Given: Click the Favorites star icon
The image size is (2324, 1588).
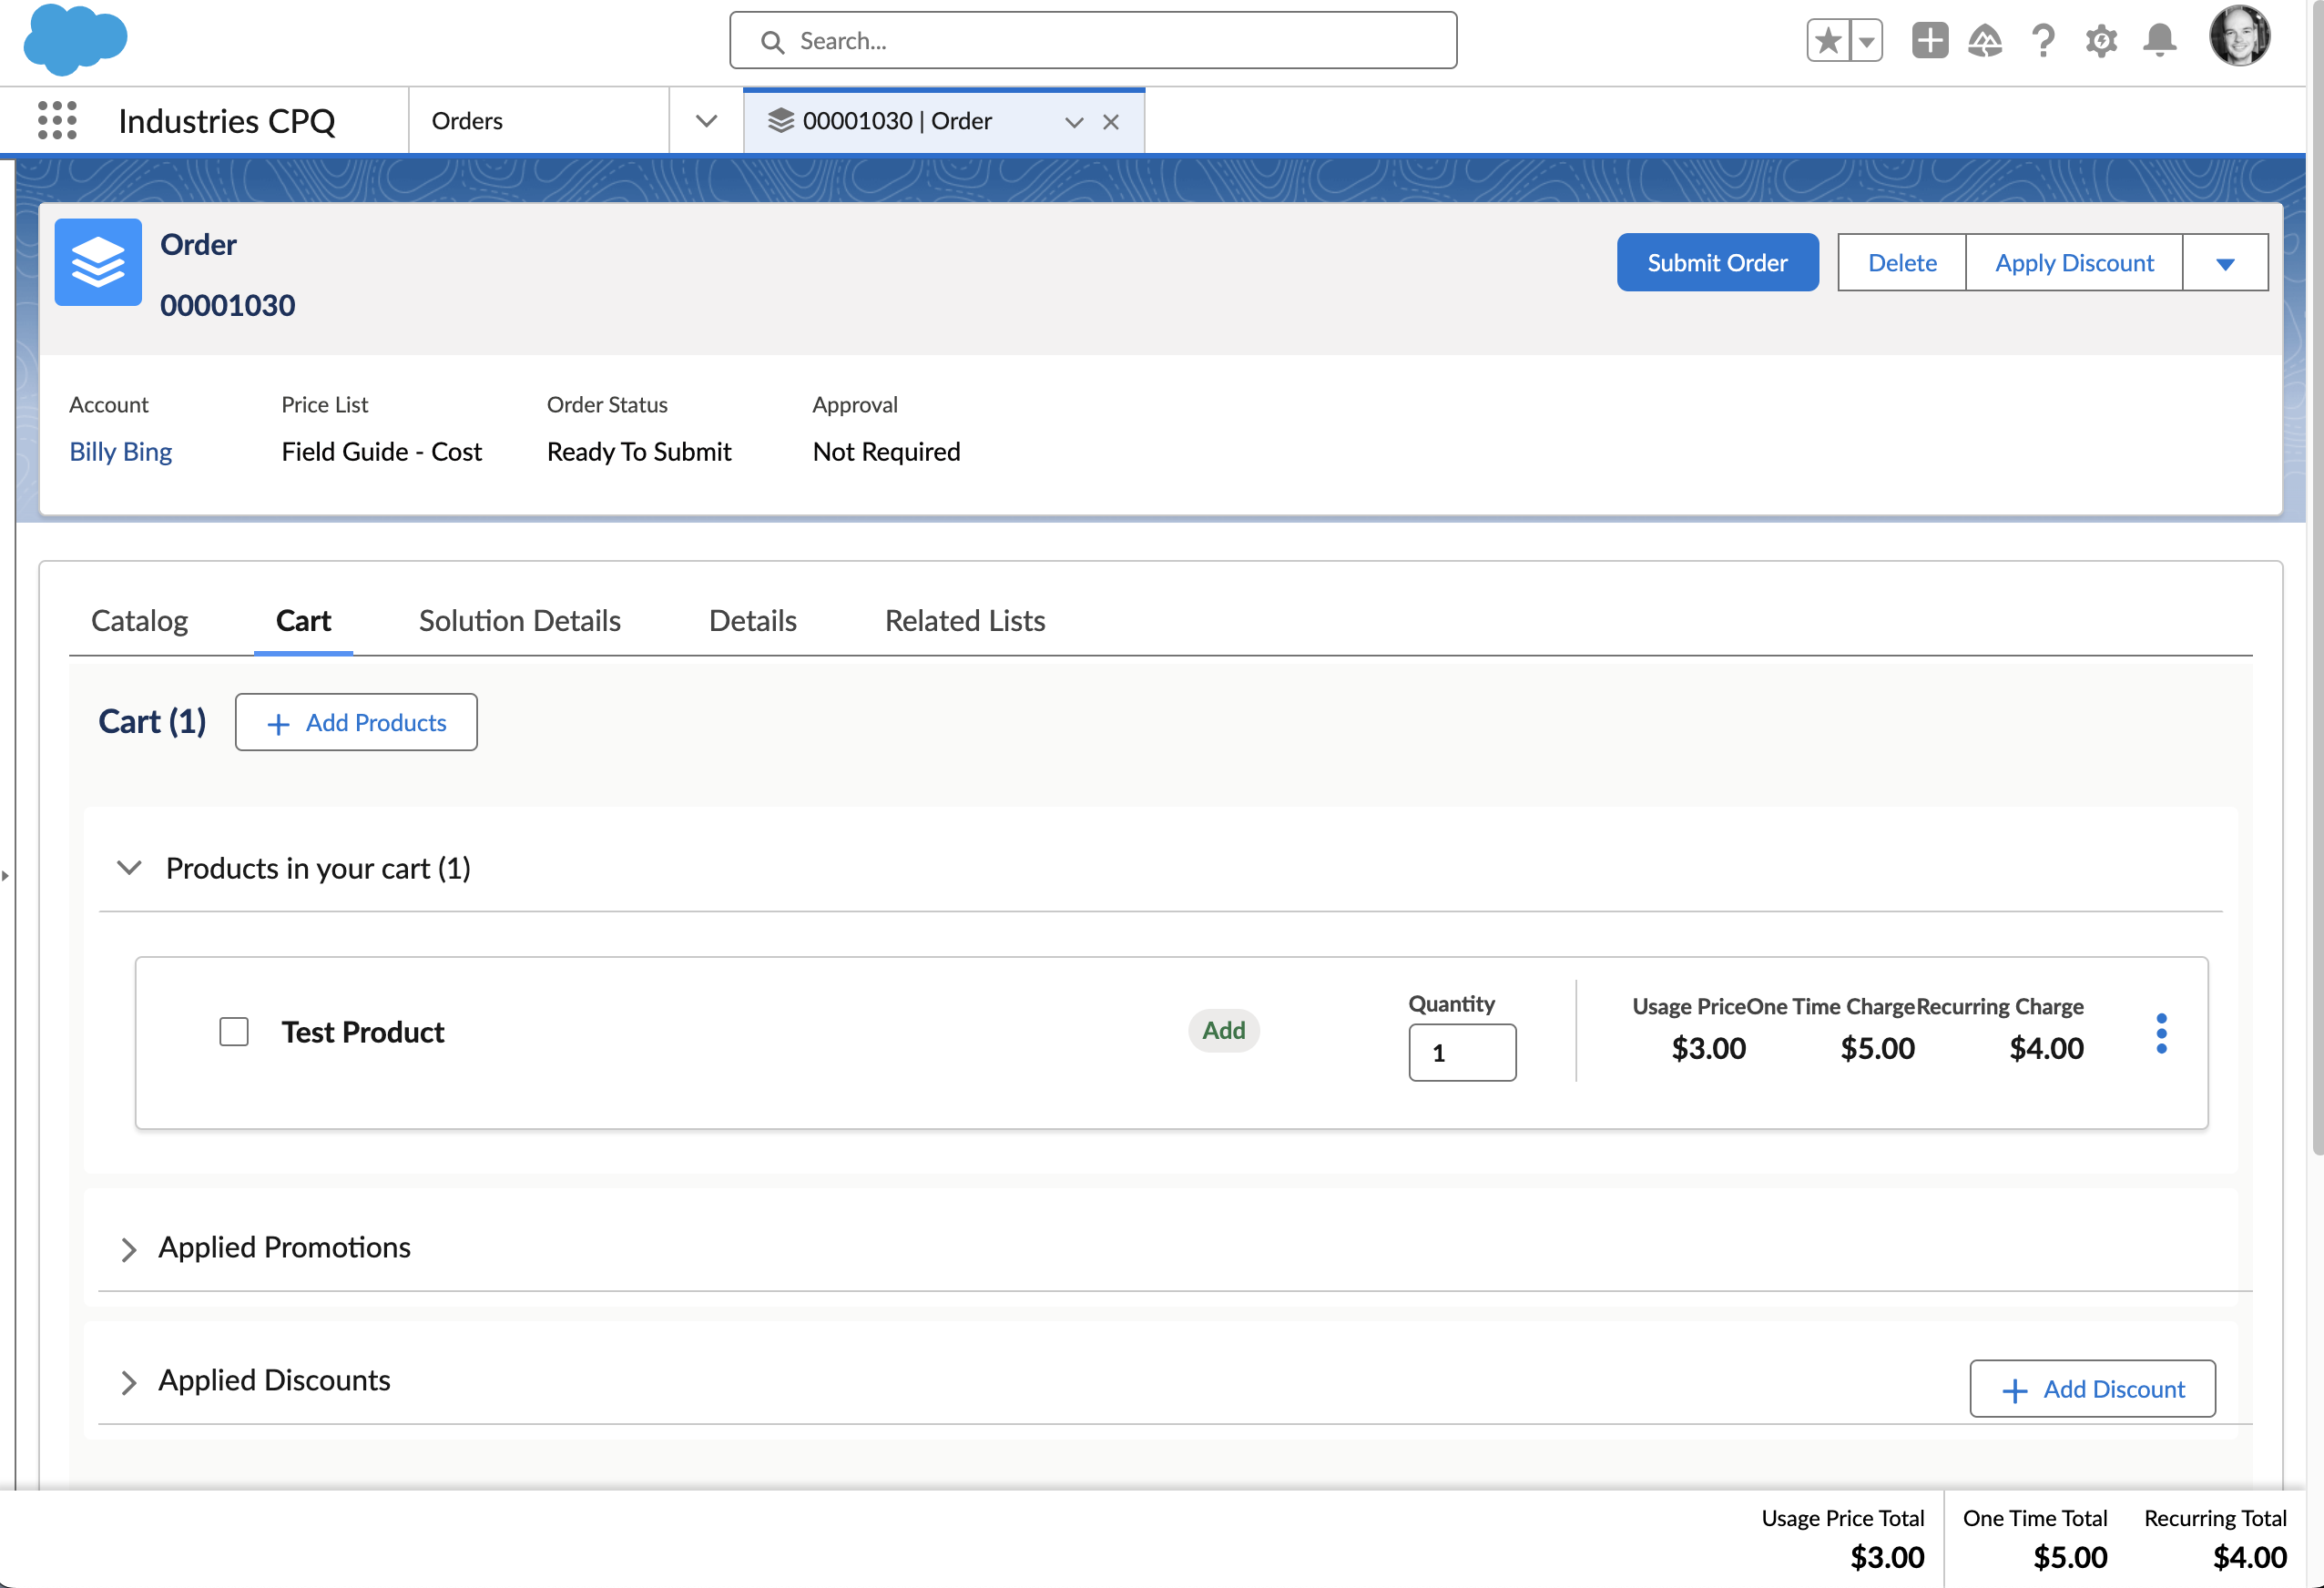Looking at the screenshot, I should click(x=1828, y=41).
